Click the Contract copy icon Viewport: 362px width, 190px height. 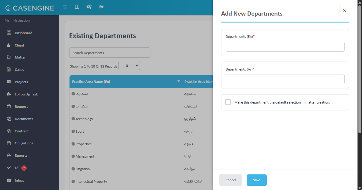(9, 131)
